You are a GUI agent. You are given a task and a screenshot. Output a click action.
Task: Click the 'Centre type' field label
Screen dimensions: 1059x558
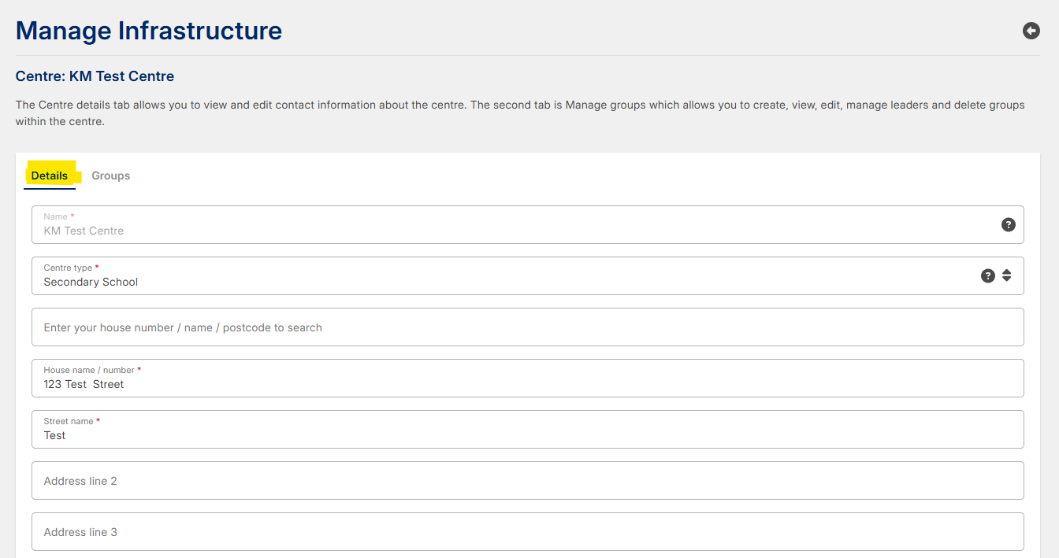point(68,268)
